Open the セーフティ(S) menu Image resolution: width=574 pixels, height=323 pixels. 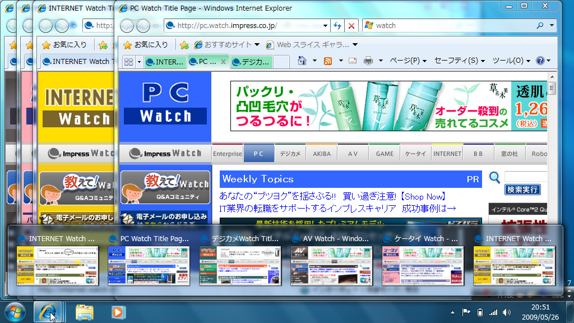coord(460,61)
